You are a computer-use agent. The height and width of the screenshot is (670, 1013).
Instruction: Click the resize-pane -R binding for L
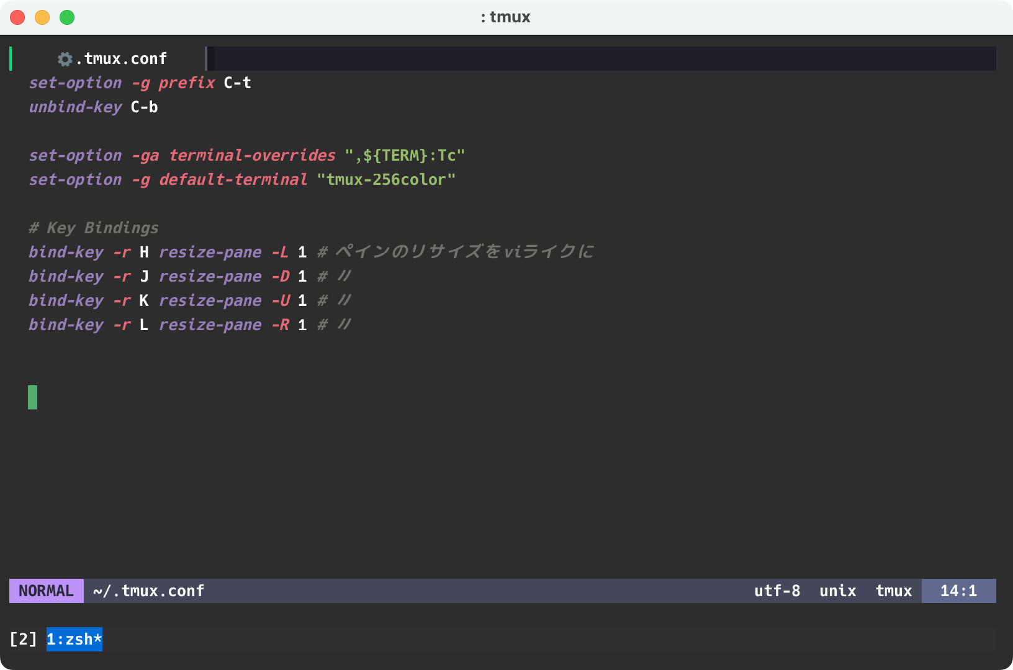point(223,325)
